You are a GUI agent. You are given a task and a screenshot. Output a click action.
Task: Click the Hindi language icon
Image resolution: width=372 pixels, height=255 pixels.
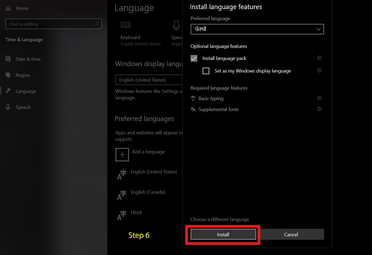click(122, 216)
